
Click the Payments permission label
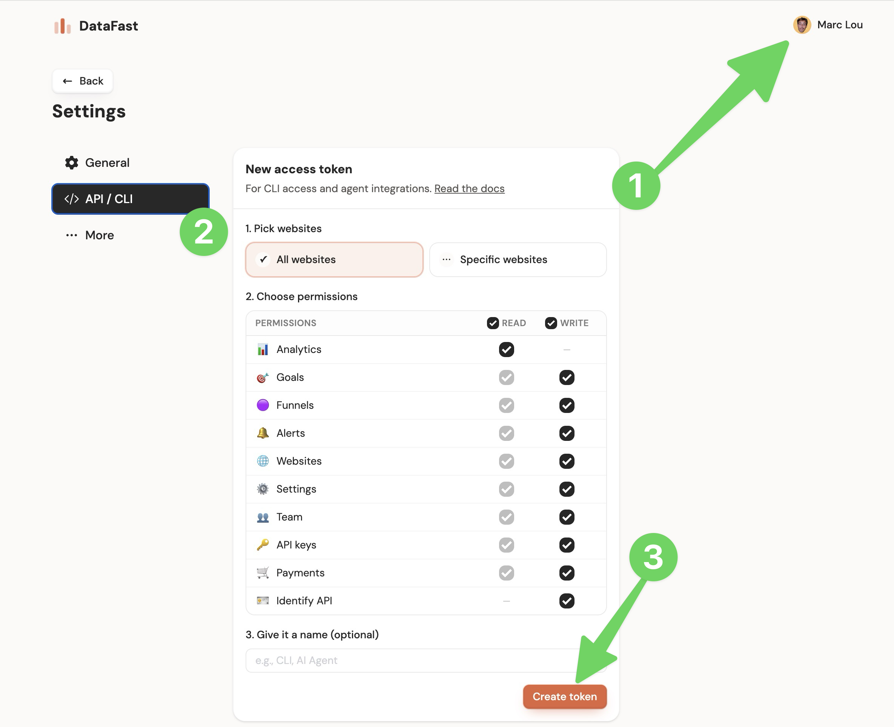tap(300, 573)
